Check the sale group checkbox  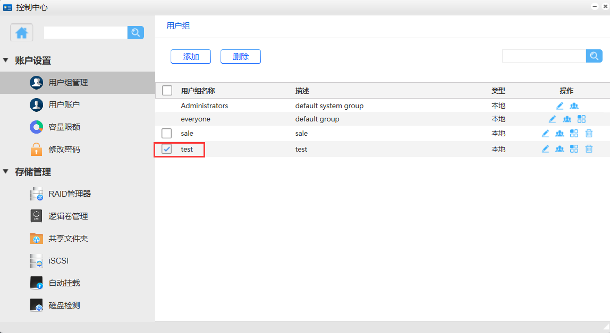click(167, 134)
